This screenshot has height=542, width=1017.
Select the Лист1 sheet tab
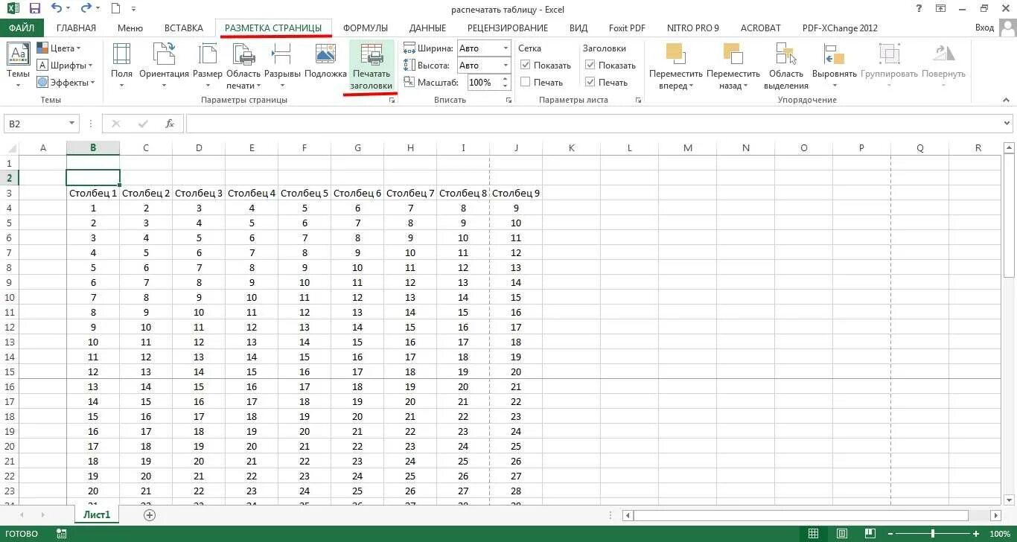[97, 514]
